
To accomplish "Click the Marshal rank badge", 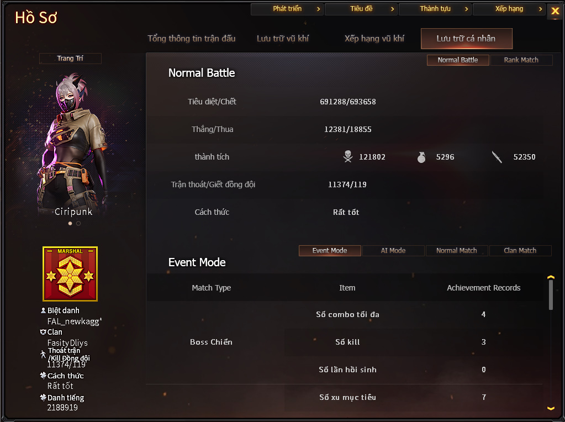I will 70,274.
